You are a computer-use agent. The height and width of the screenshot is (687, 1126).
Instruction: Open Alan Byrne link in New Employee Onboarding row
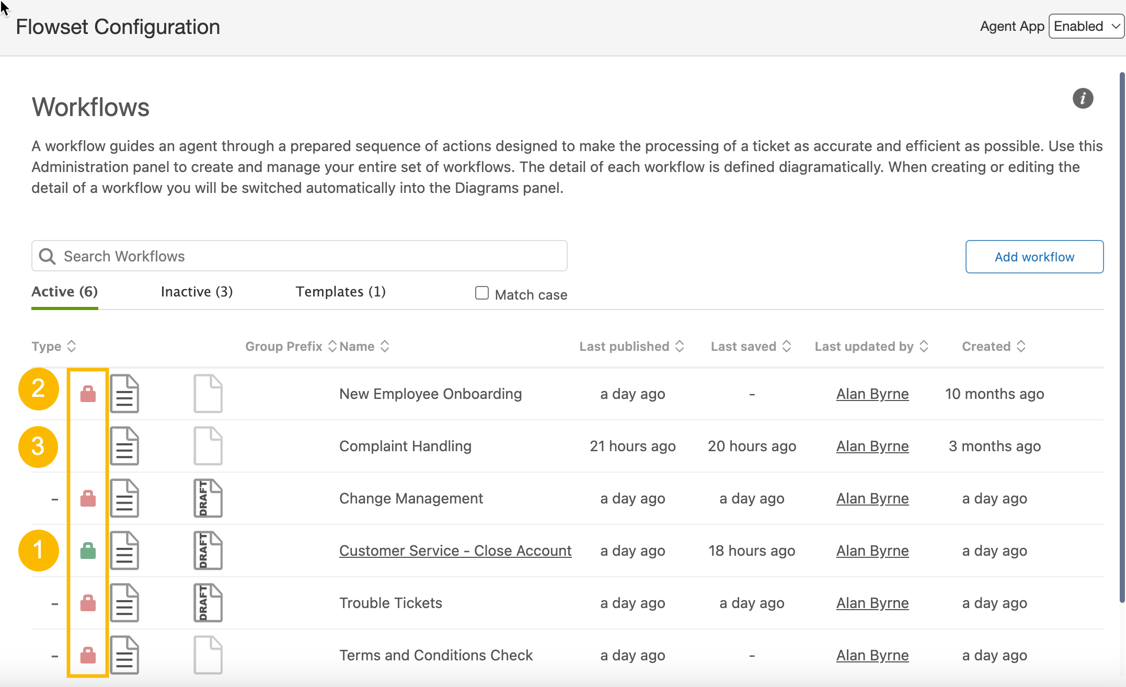tap(872, 394)
